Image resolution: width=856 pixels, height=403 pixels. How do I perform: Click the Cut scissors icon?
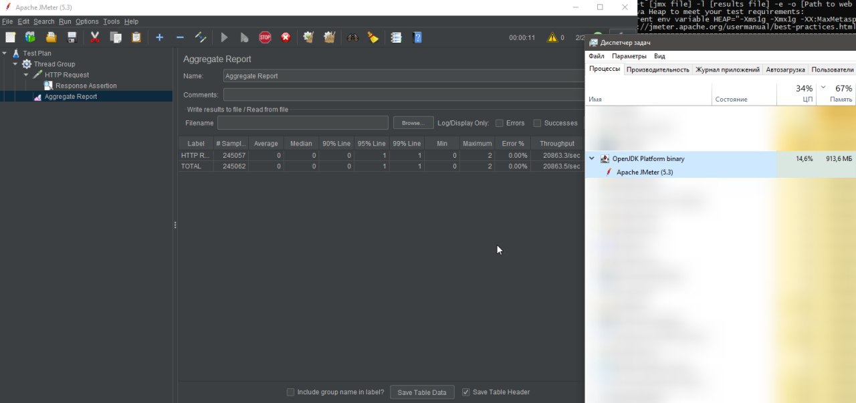tap(94, 37)
